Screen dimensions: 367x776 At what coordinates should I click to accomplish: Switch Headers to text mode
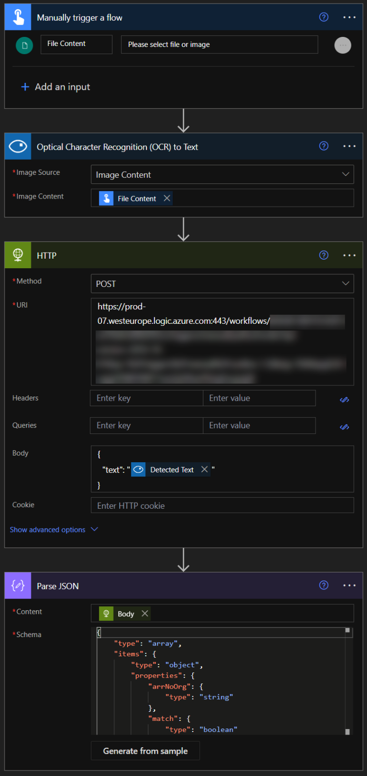coord(344,399)
